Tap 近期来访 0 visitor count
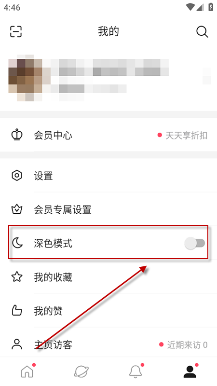 pyautogui.click(x=187, y=345)
